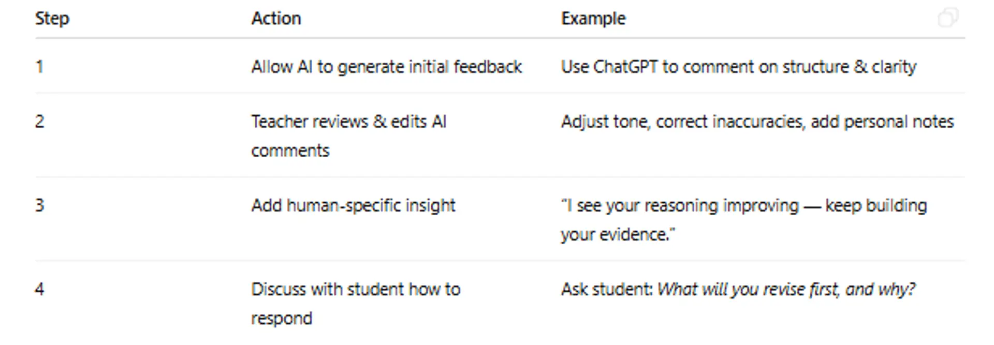Click "Allow AI to generate initial feedback"
Image resolution: width=994 pixels, height=345 pixels.
pos(386,67)
